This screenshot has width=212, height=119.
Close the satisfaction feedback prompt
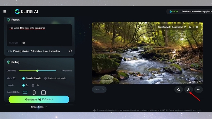click(x=197, y=27)
